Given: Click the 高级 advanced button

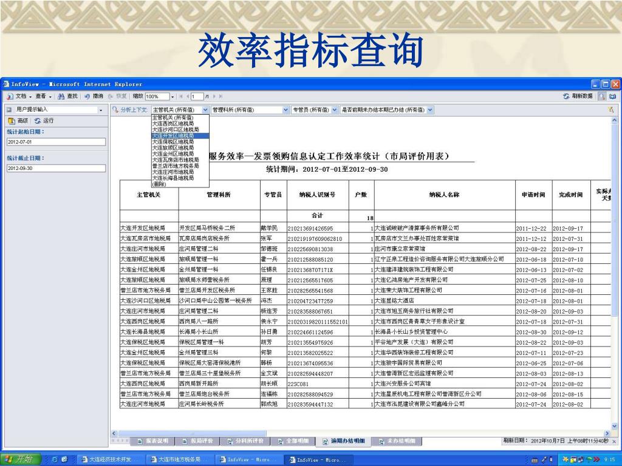Looking at the screenshot, I should click(18, 121).
